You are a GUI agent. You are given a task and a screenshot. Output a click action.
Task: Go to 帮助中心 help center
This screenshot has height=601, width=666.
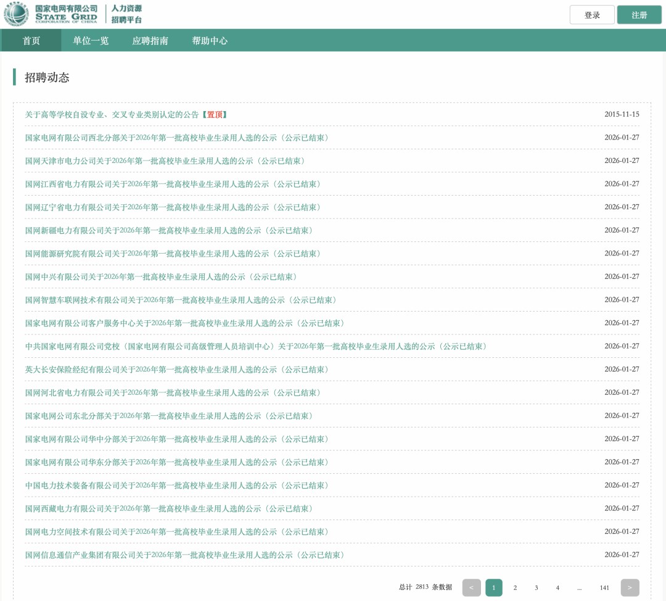tap(210, 41)
